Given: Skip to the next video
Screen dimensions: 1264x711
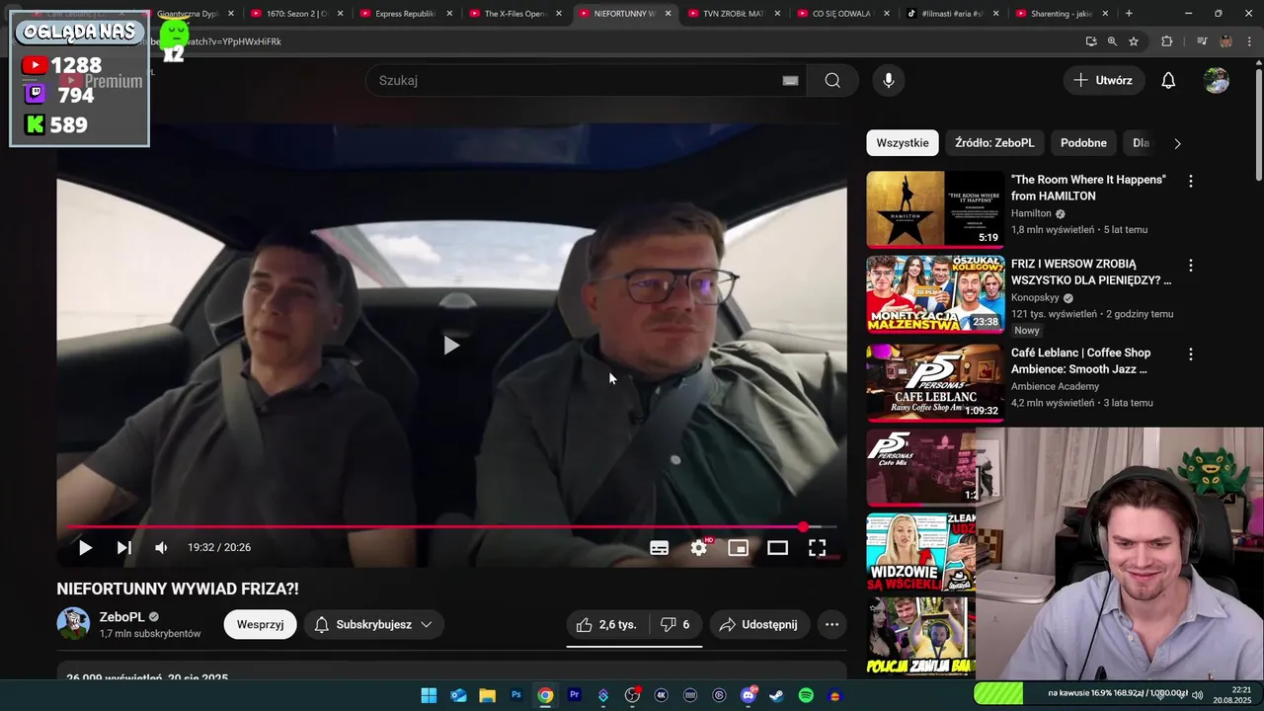Looking at the screenshot, I should tap(123, 547).
